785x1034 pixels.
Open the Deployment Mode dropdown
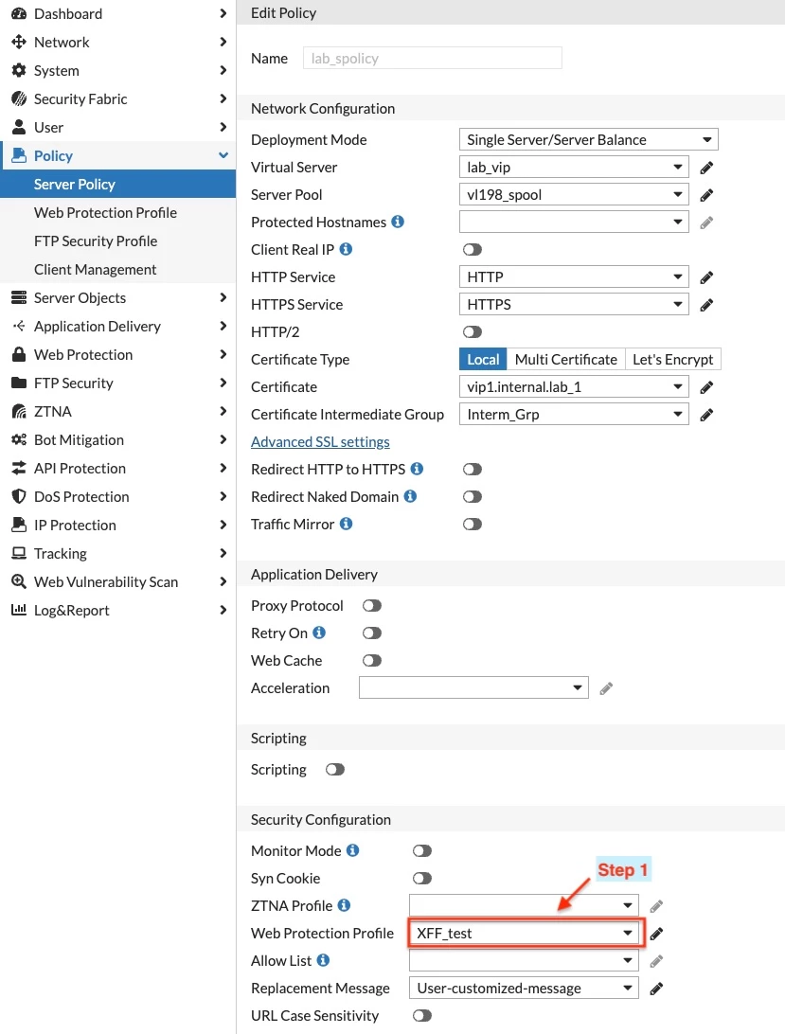(588, 139)
